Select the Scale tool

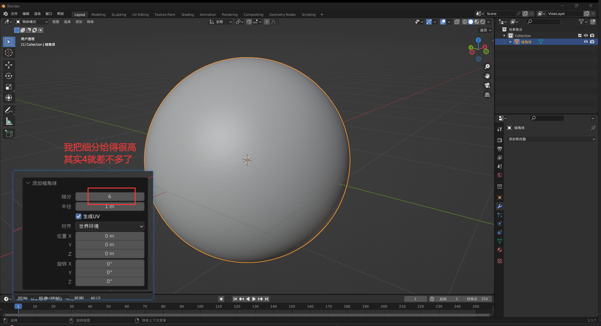pos(9,87)
